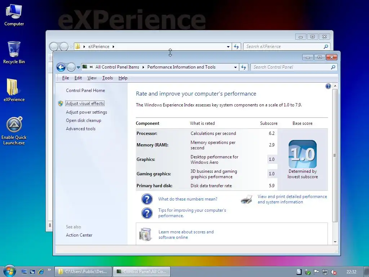Viewport: 369px width, 277px height.
Task: Click the printer icon
Action: tap(246, 200)
